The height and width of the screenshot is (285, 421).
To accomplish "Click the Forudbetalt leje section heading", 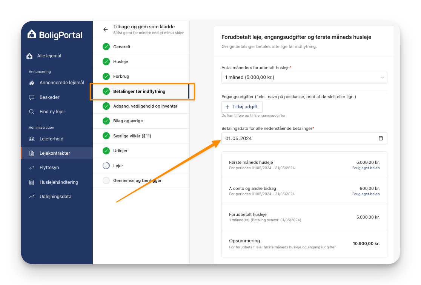I will [x=296, y=37].
